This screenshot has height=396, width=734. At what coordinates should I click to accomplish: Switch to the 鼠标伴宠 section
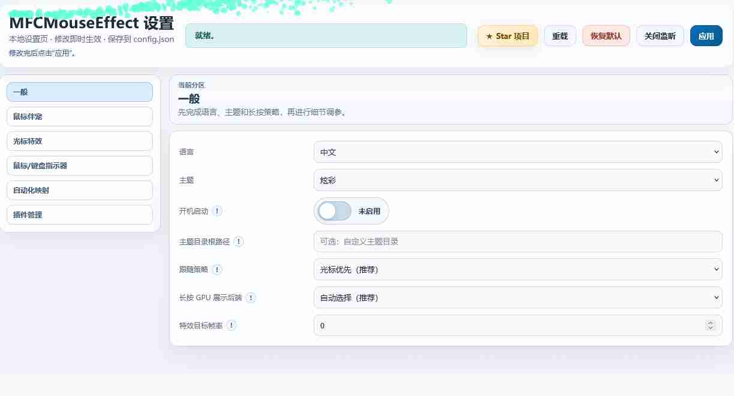coord(79,116)
